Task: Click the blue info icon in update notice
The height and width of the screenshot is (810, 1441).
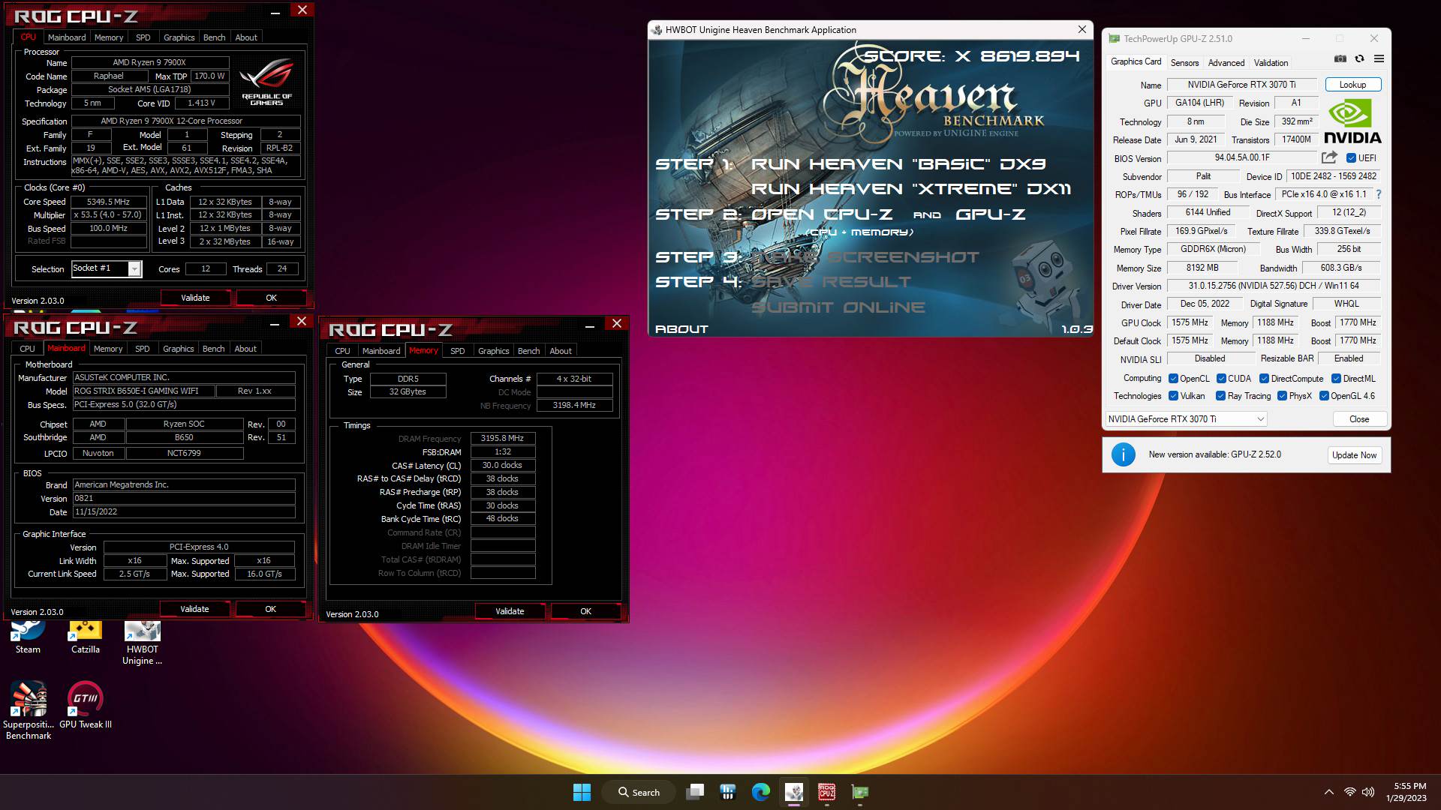Action: coord(1123,454)
